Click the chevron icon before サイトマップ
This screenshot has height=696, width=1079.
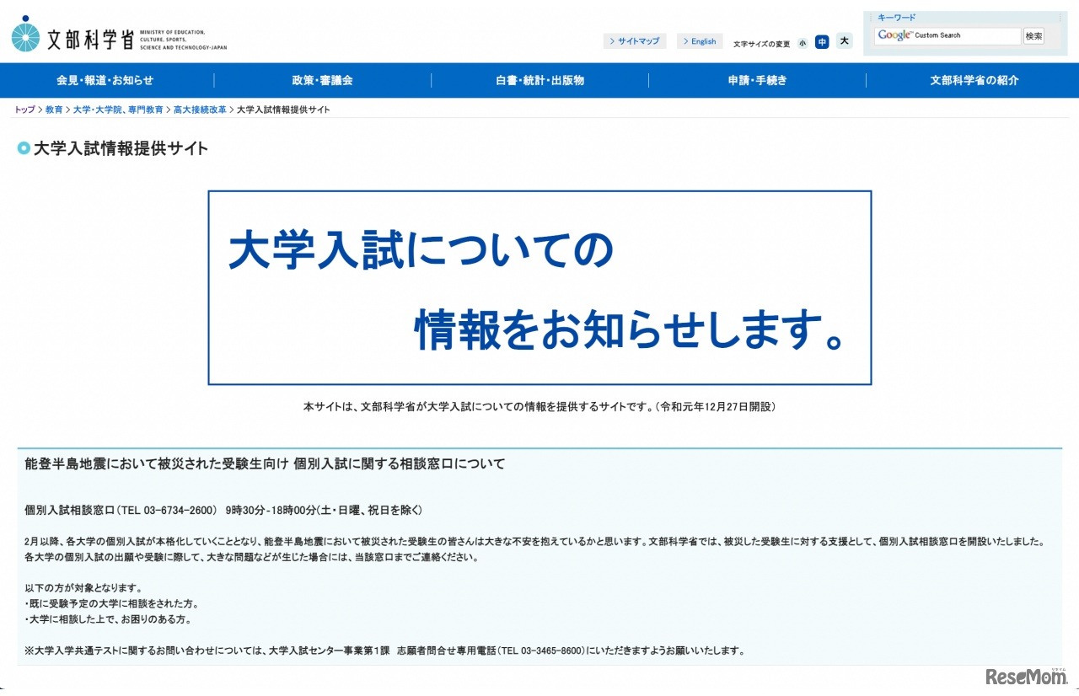coord(612,40)
